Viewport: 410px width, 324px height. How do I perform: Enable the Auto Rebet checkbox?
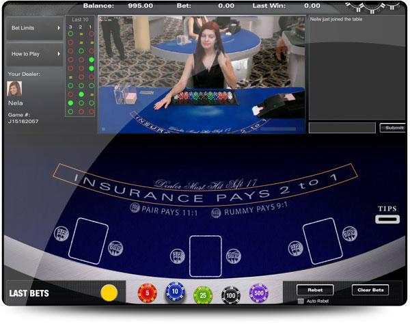pos(301,301)
